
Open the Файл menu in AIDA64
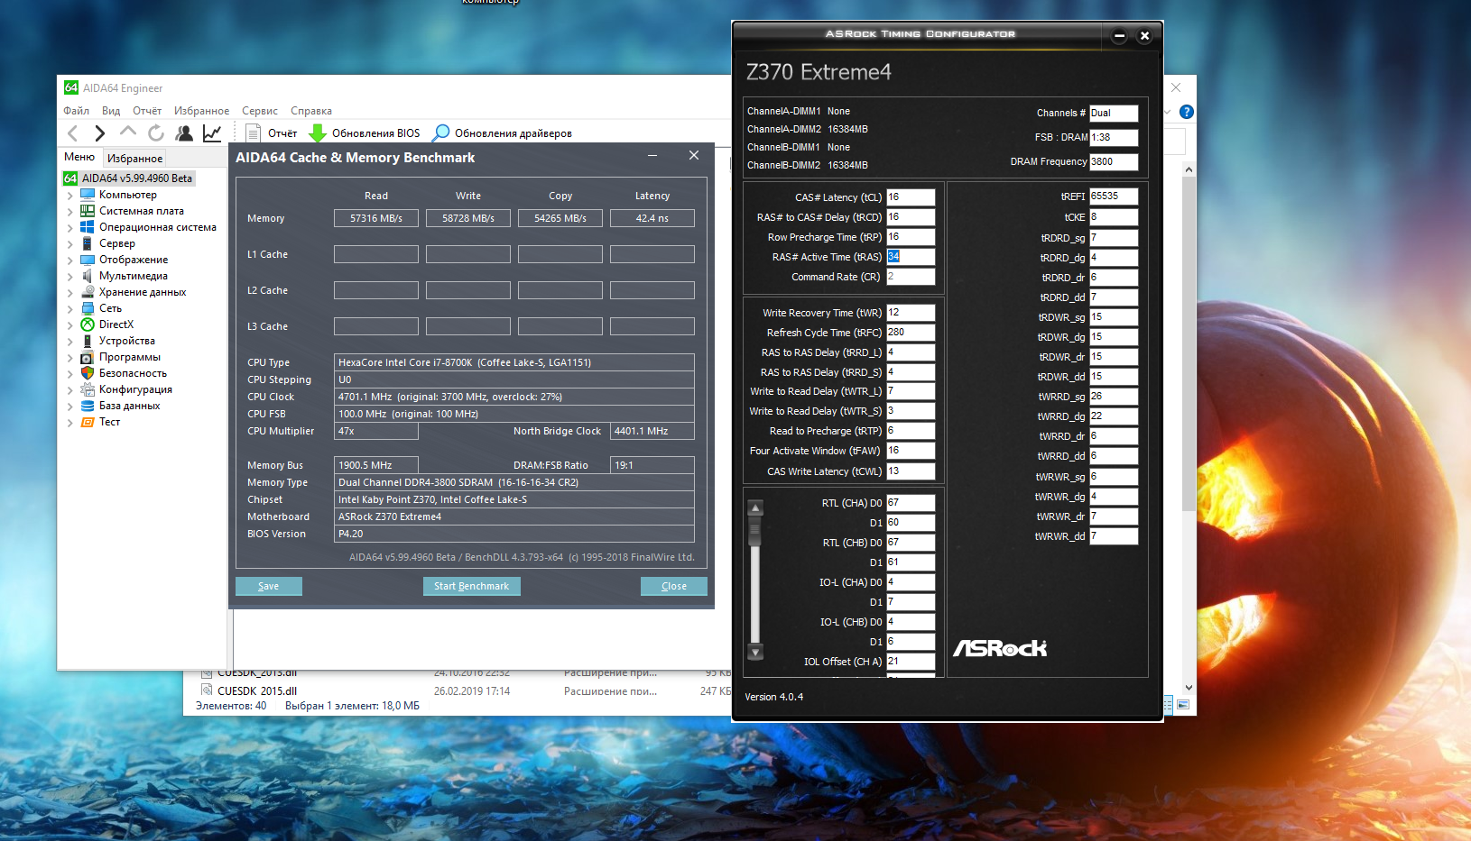click(x=76, y=111)
